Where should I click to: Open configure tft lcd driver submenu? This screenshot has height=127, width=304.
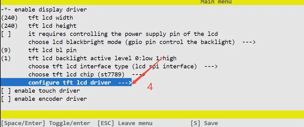tap(66, 82)
